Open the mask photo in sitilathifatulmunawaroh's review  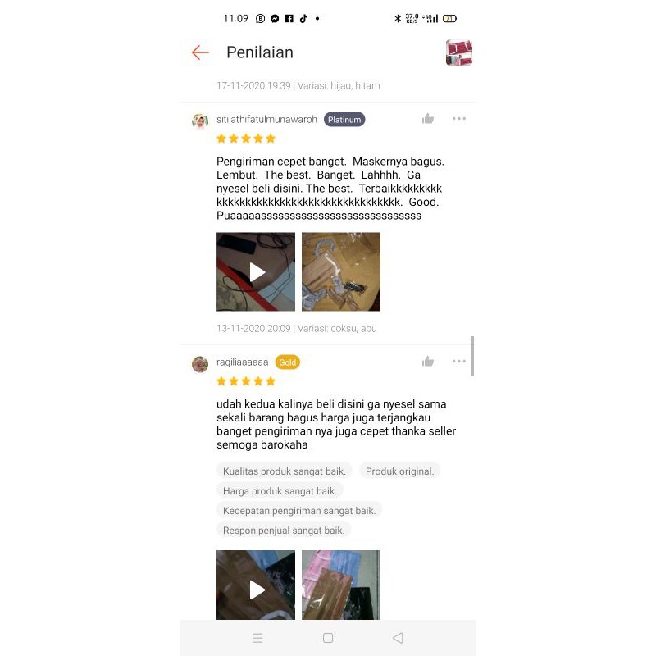pos(341,272)
